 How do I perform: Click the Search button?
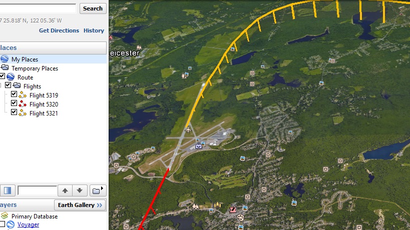click(x=93, y=8)
